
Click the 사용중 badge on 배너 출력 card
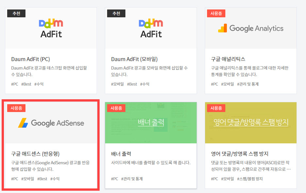[x=116, y=108]
